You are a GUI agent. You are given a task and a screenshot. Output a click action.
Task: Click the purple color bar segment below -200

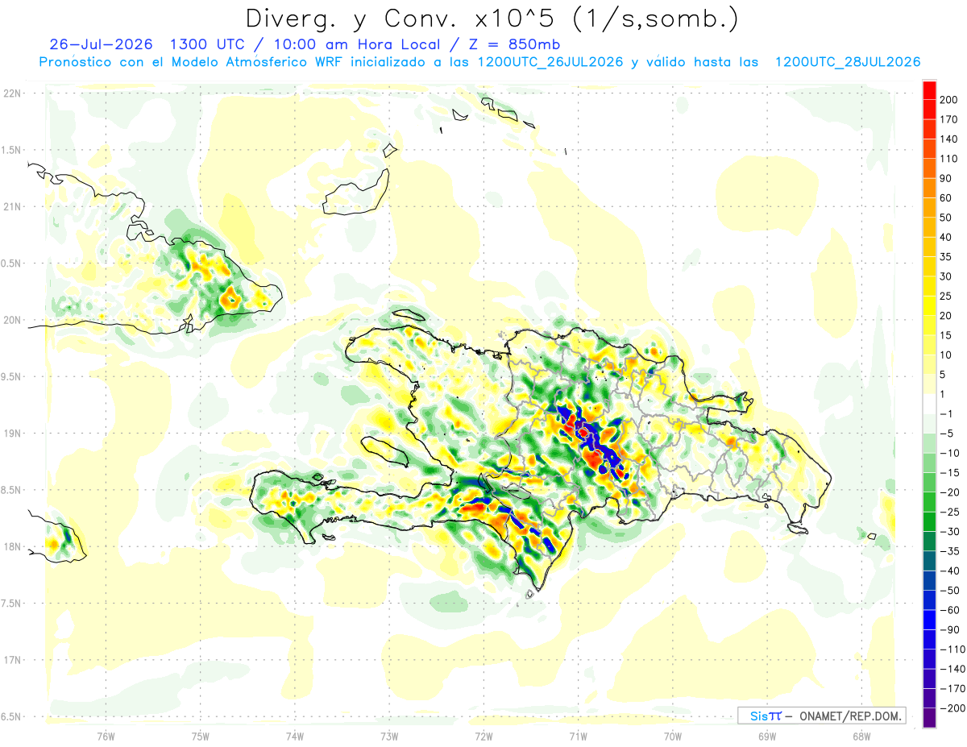tap(929, 718)
